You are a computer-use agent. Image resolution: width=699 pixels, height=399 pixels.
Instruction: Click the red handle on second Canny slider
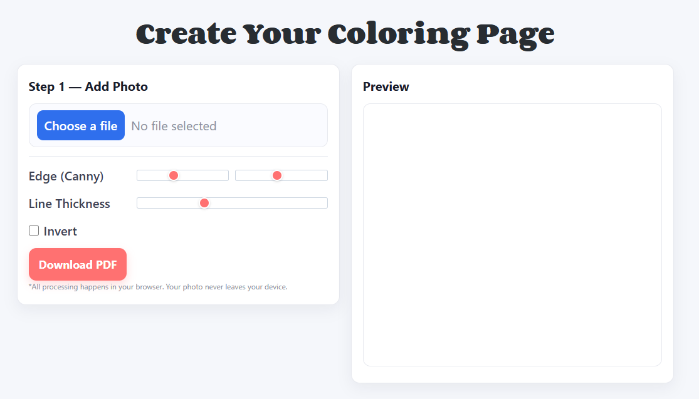tap(278, 175)
